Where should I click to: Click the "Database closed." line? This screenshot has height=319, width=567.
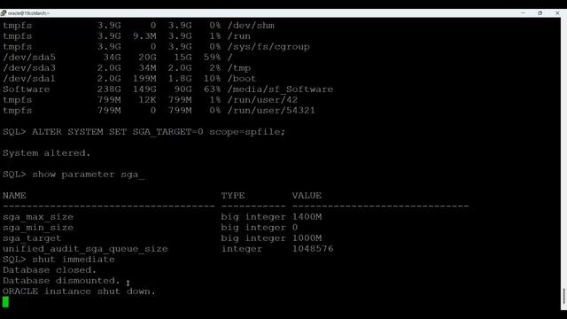click(x=50, y=270)
